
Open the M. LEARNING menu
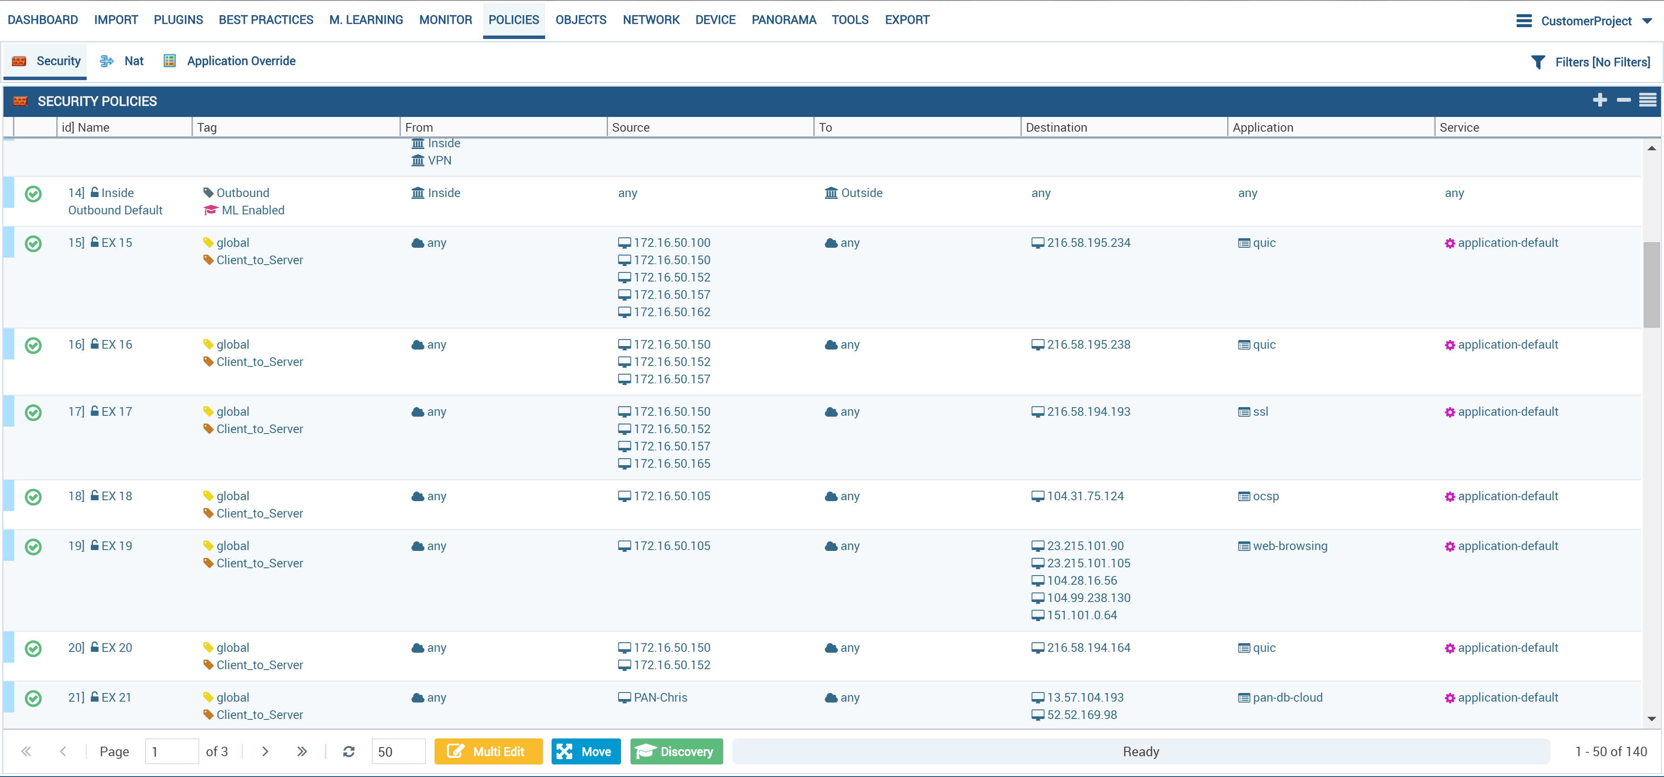(x=366, y=20)
